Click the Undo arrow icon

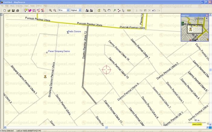(154, 10)
